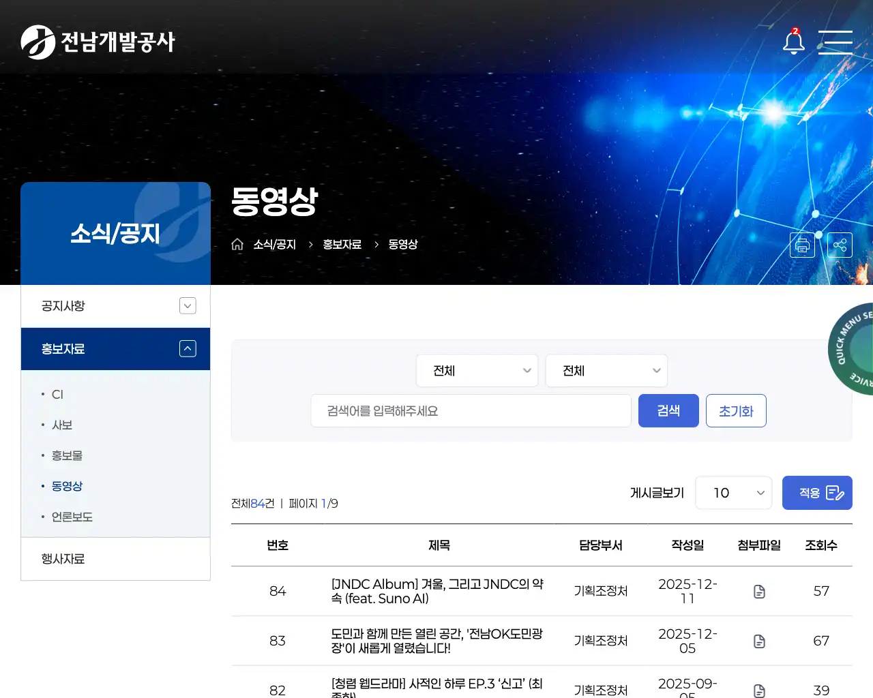Open the second 전체 search-type dropdown
The width and height of the screenshot is (873, 698).
click(x=606, y=371)
